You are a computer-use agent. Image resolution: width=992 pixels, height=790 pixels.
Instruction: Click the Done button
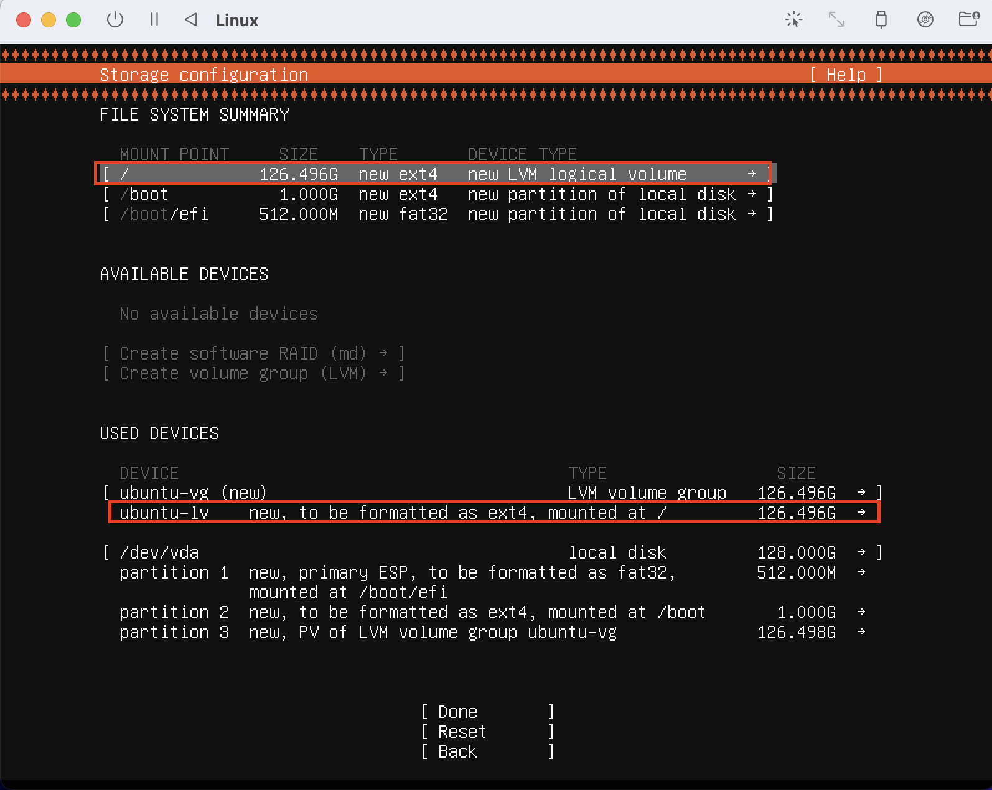click(488, 712)
